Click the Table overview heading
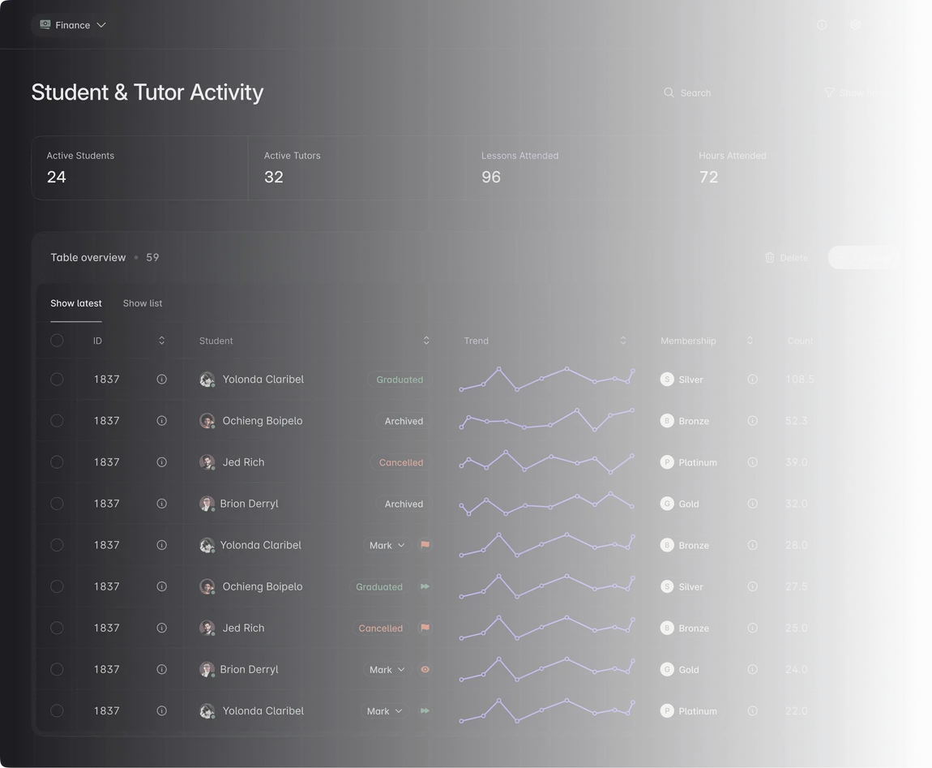The height and width of the screenshot is (768, 932). click(88, 258)
